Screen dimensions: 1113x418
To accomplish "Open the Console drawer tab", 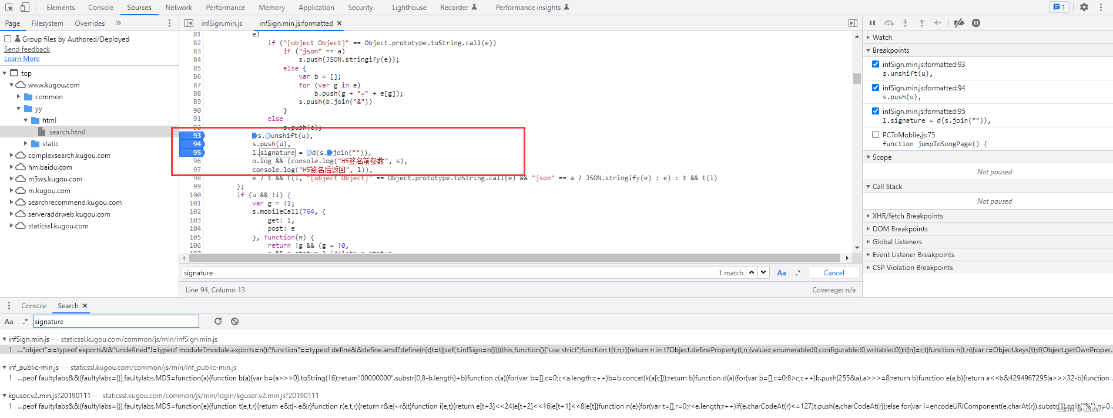I will coord(34,306).
